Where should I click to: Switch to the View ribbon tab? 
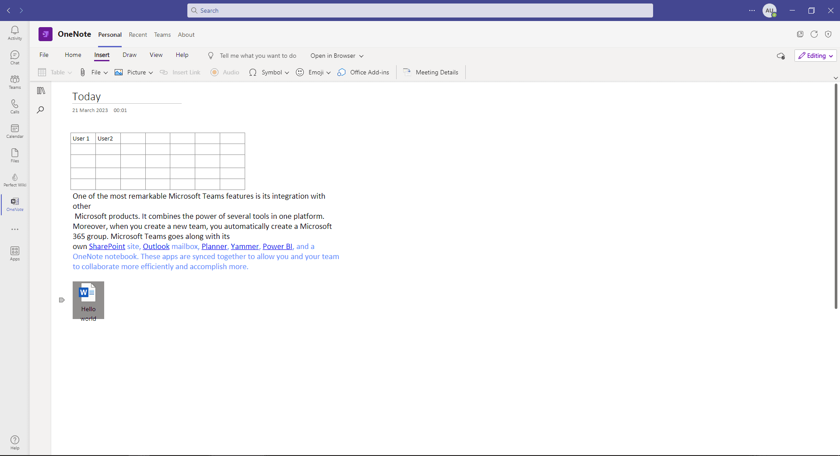click(x=156, y=55)
